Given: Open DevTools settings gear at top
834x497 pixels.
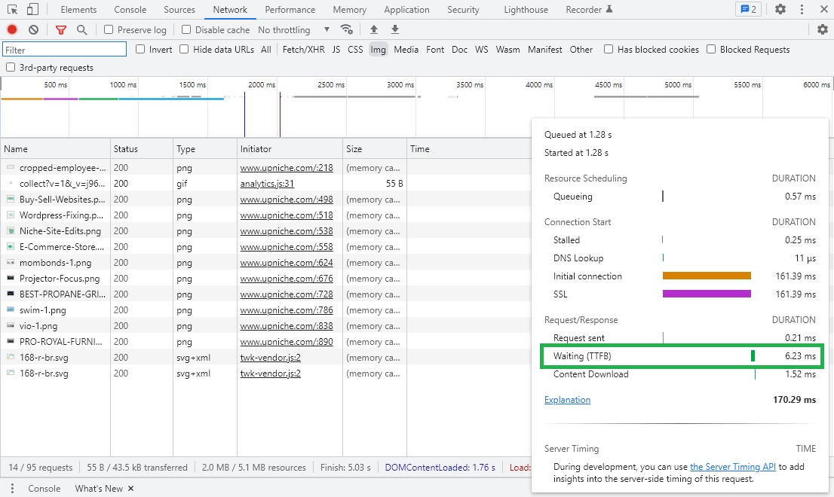Looking at the screenshot, I should 780,10.
